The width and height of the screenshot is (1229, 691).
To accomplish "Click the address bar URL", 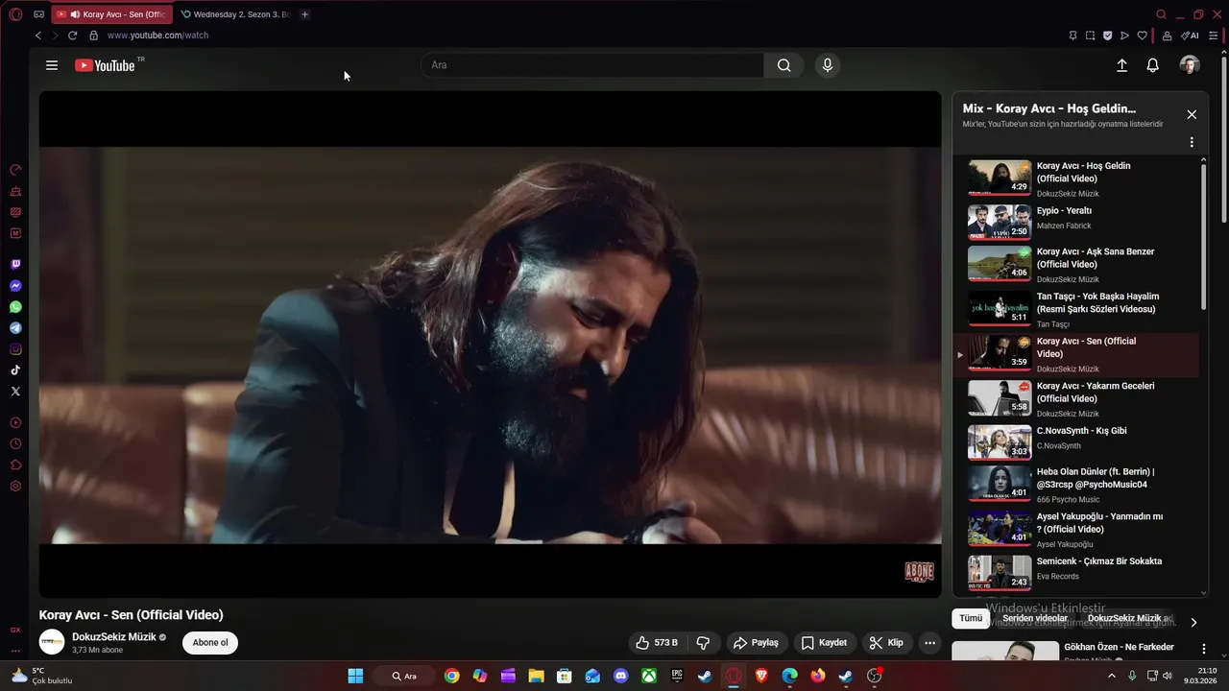I will click(x=157, y=36).
